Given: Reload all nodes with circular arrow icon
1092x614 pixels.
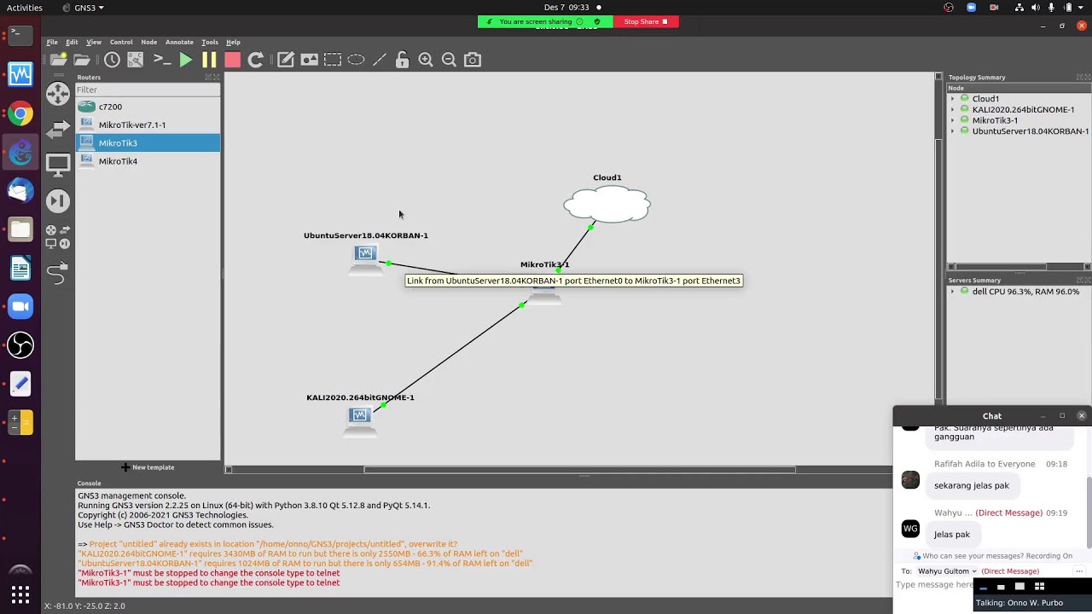Looking at the screenshot, I should [255, 60].
